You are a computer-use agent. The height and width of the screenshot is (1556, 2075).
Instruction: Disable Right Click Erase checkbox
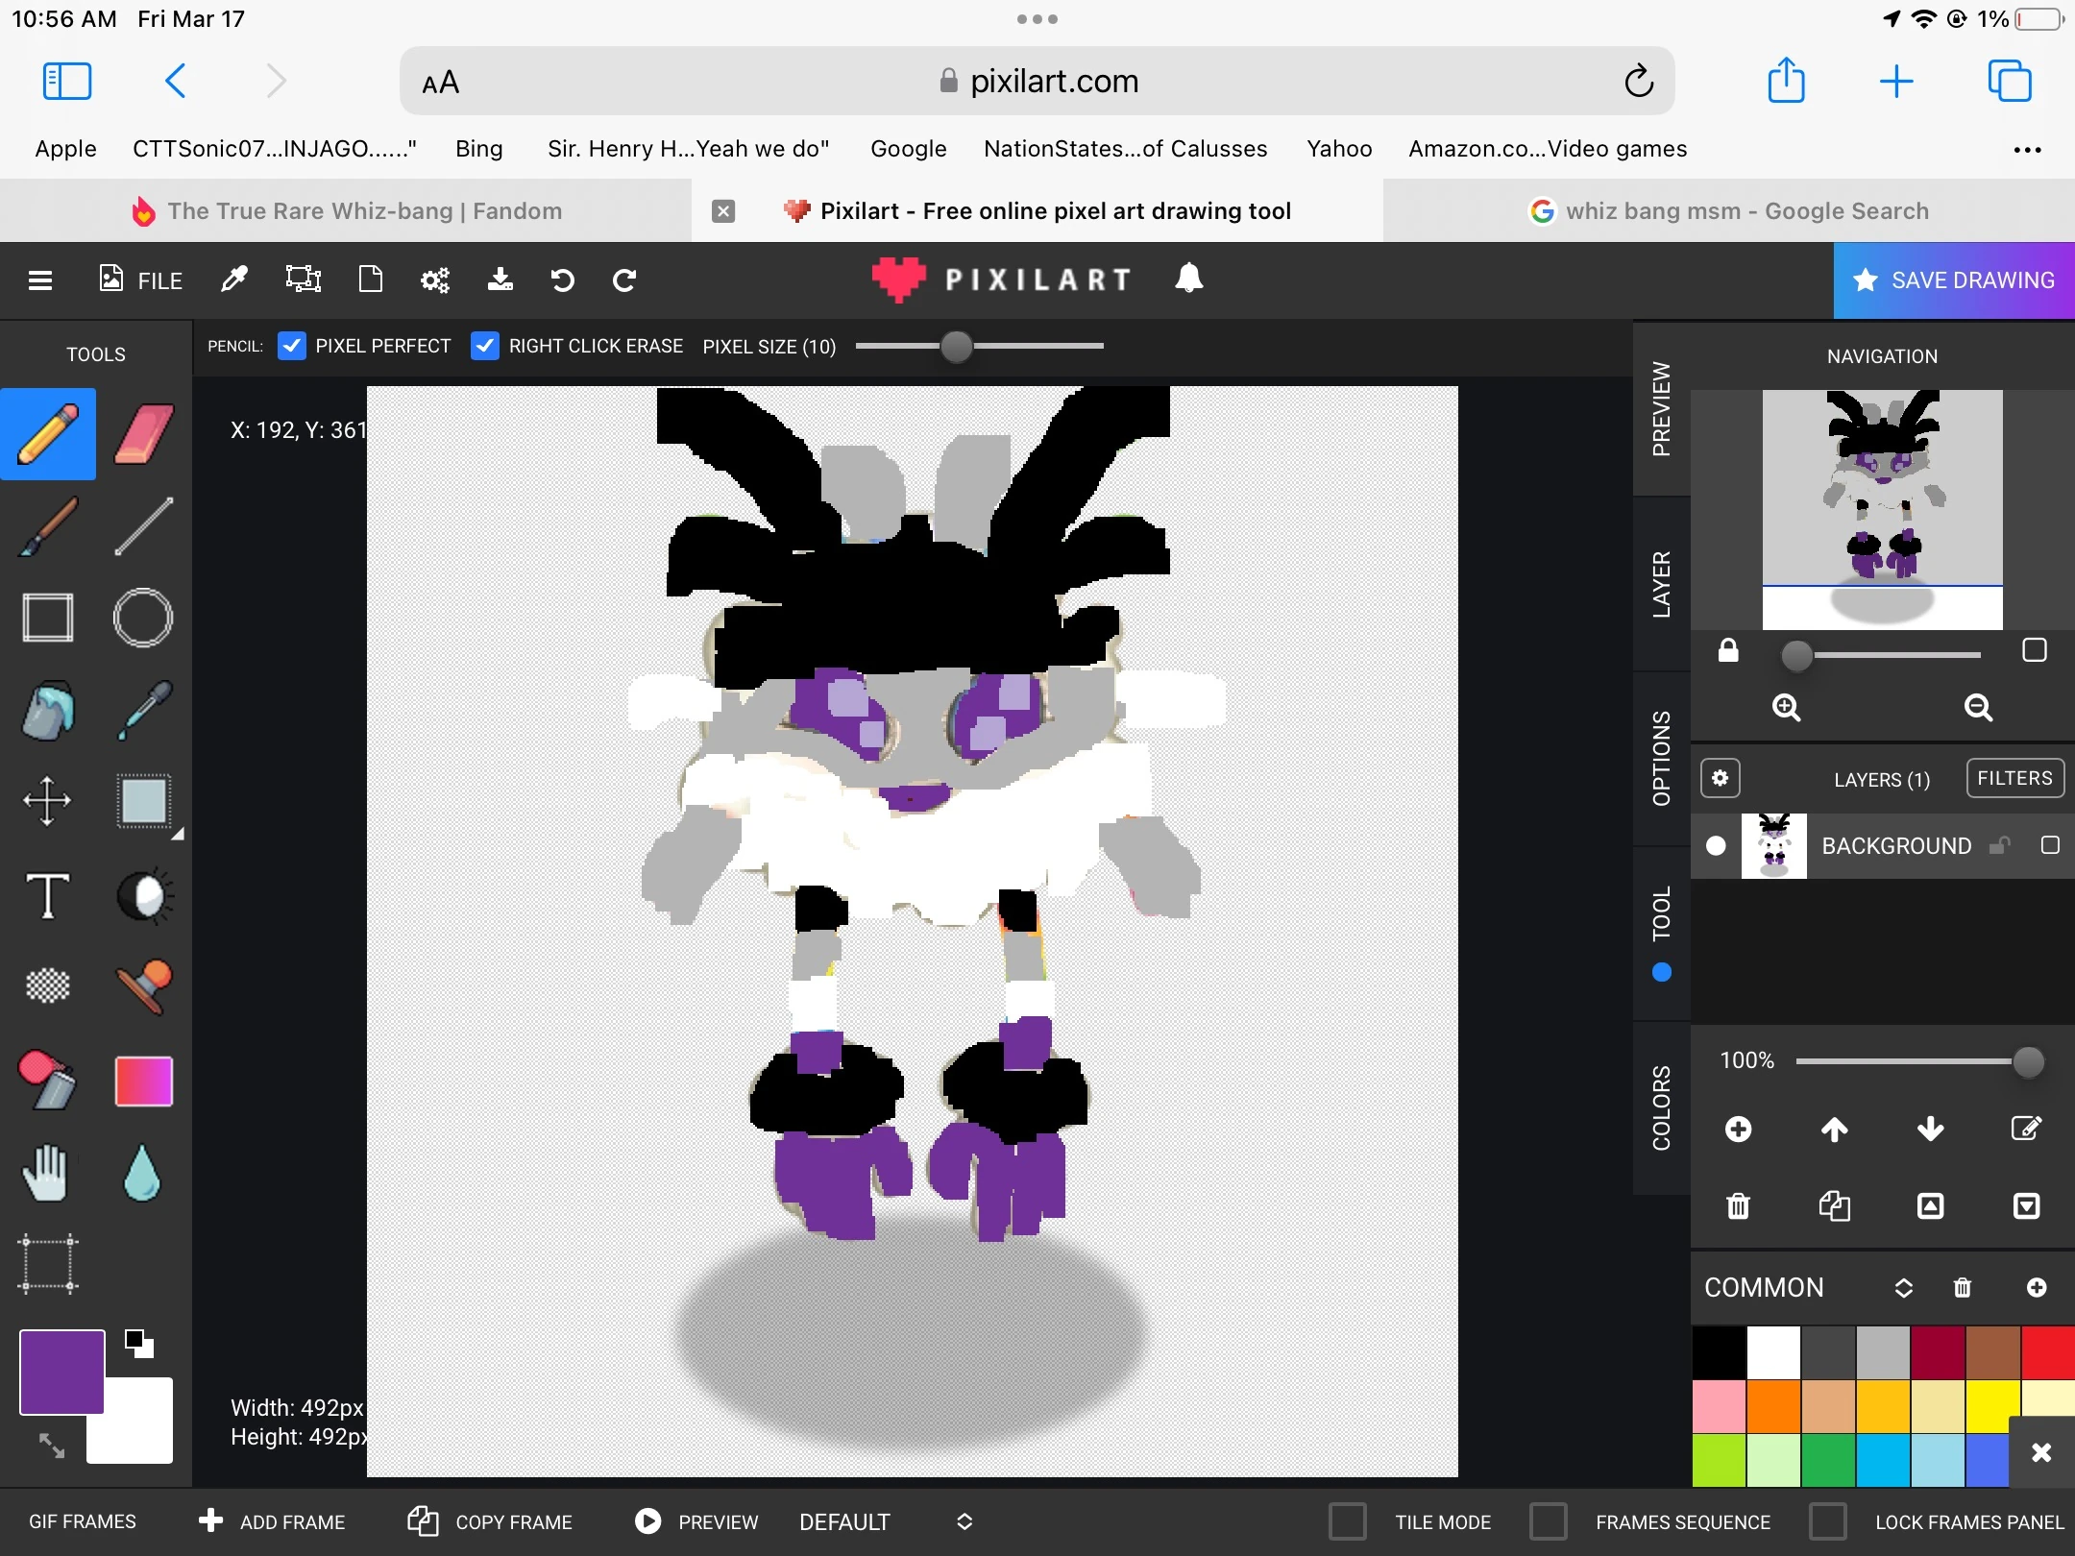(x=485, y=346)
